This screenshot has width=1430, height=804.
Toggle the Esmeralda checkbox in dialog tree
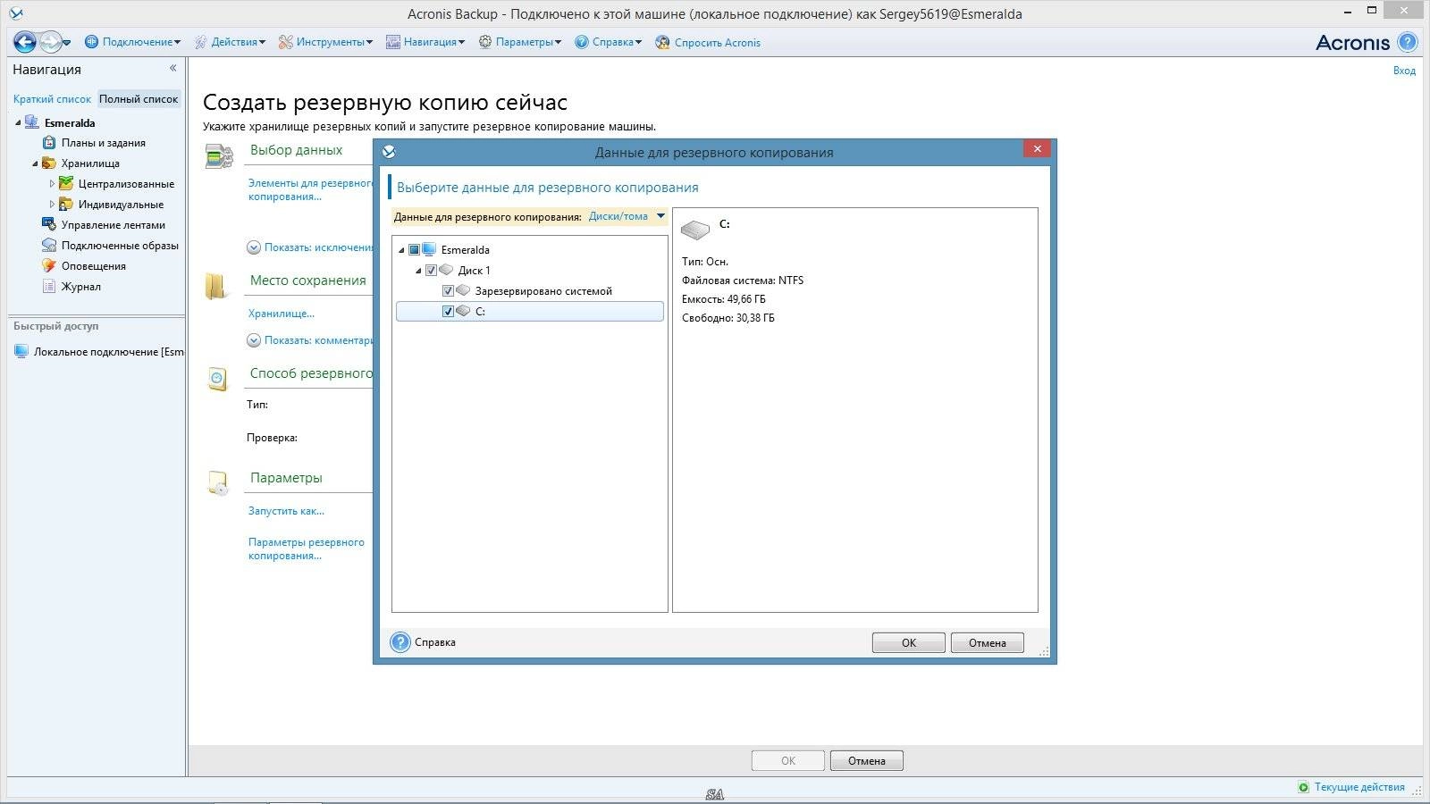coord(414,249)
